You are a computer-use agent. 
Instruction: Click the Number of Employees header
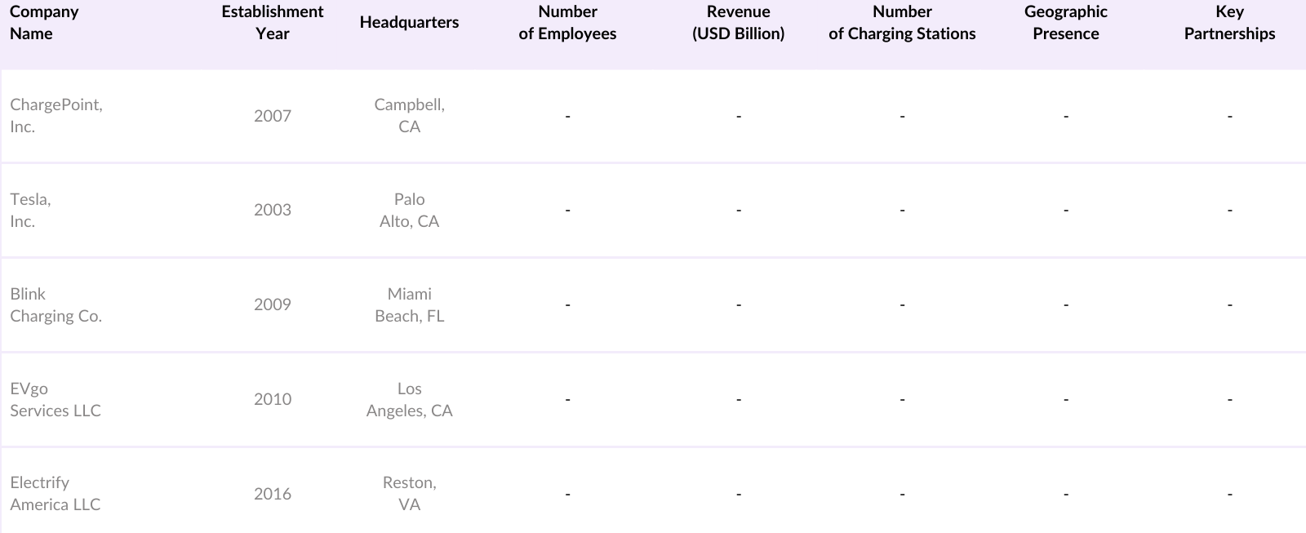click(x=567, y=23)
